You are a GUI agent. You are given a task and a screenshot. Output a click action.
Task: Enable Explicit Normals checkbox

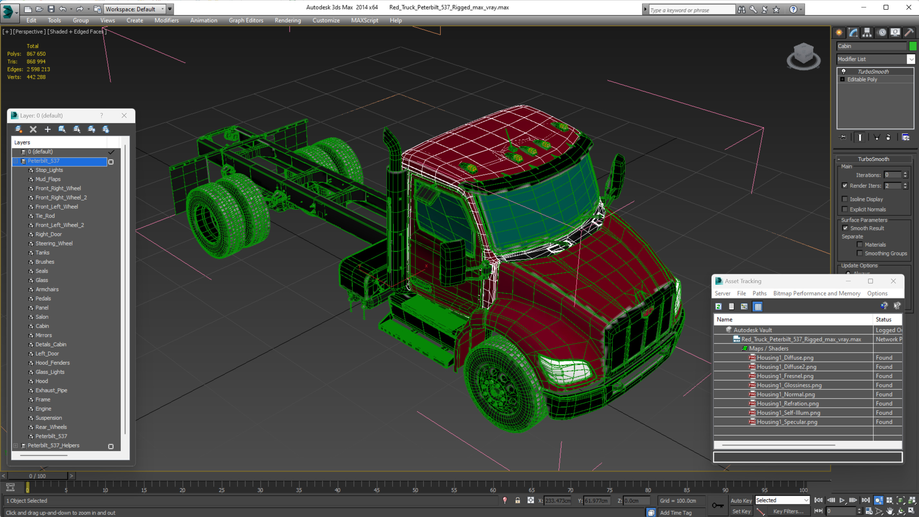845,209
